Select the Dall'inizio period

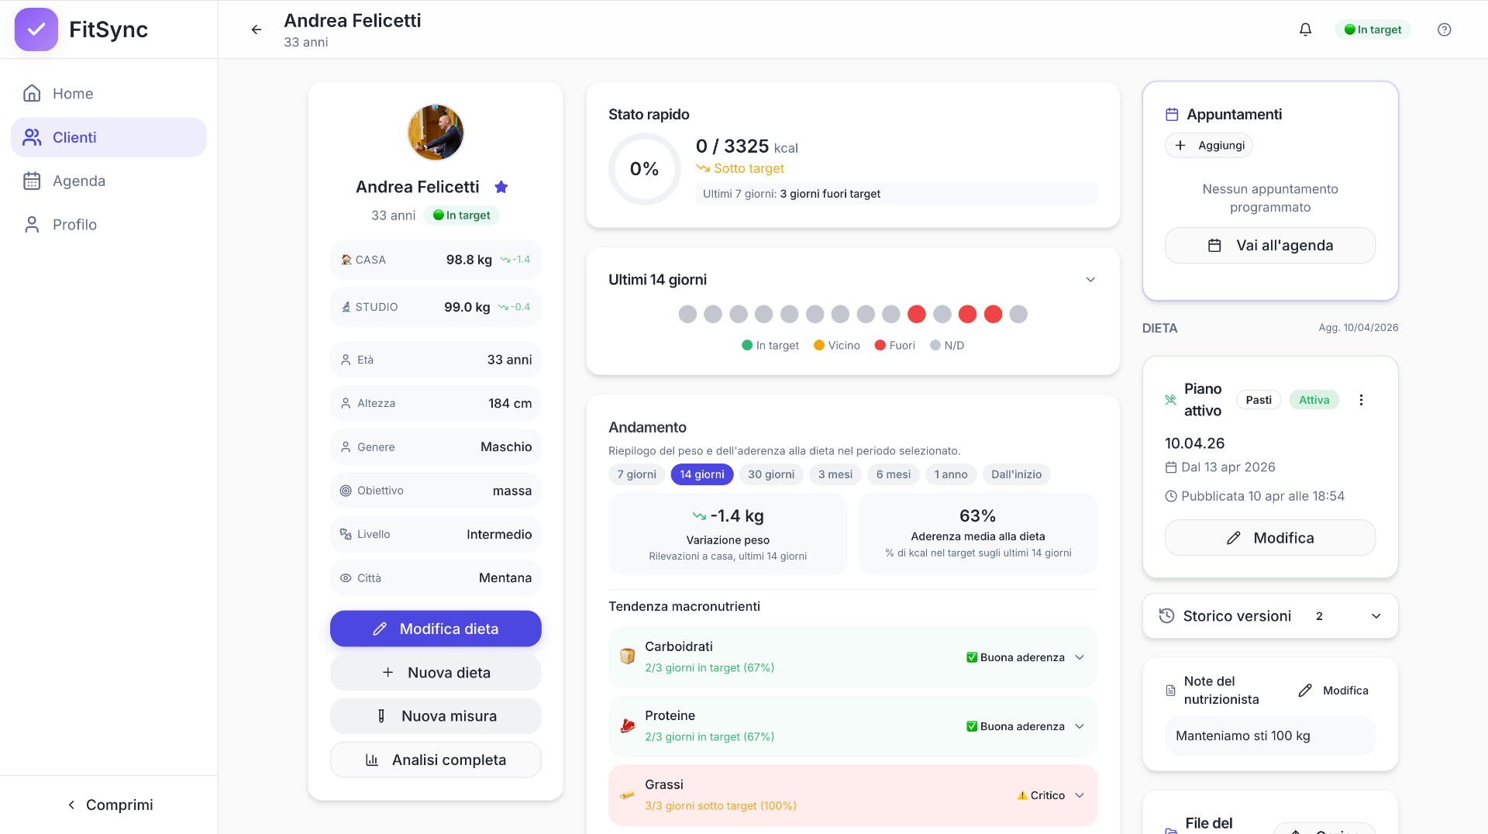click(1017, 474)
